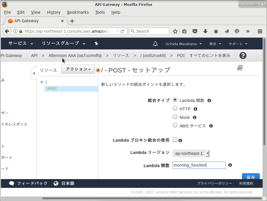This screenshot has width=267, height=201.
Task: Click the Pocket save icon
Action: 195,31
